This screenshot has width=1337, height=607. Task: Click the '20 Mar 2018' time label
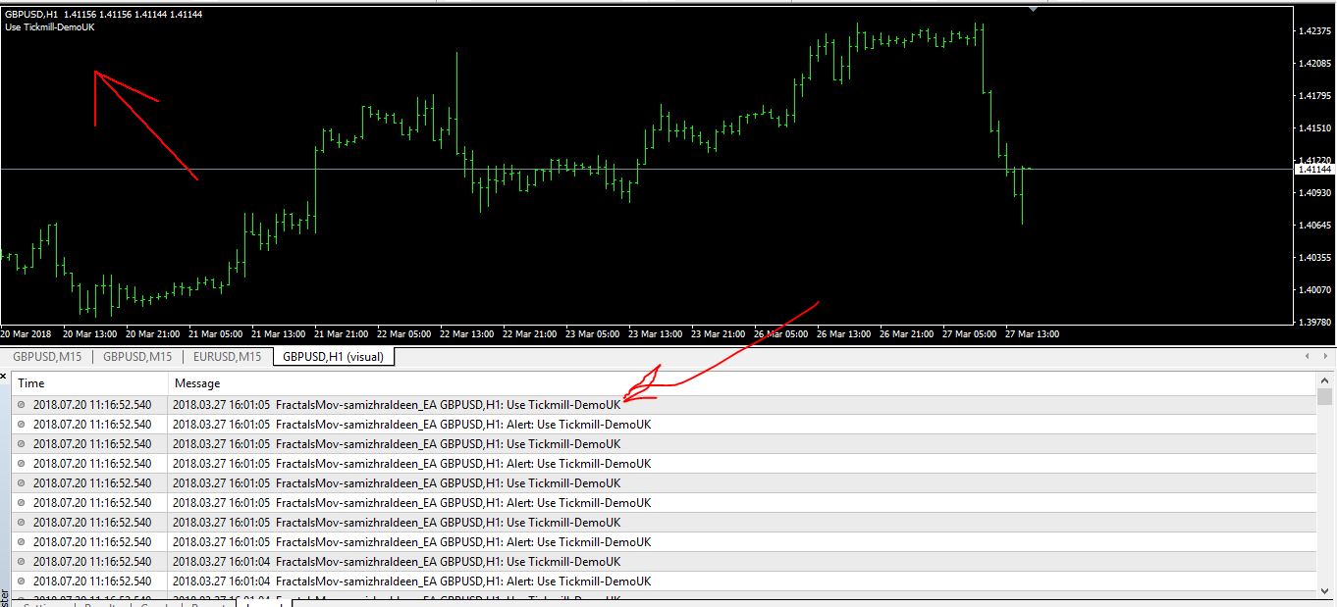coord(25,334)
